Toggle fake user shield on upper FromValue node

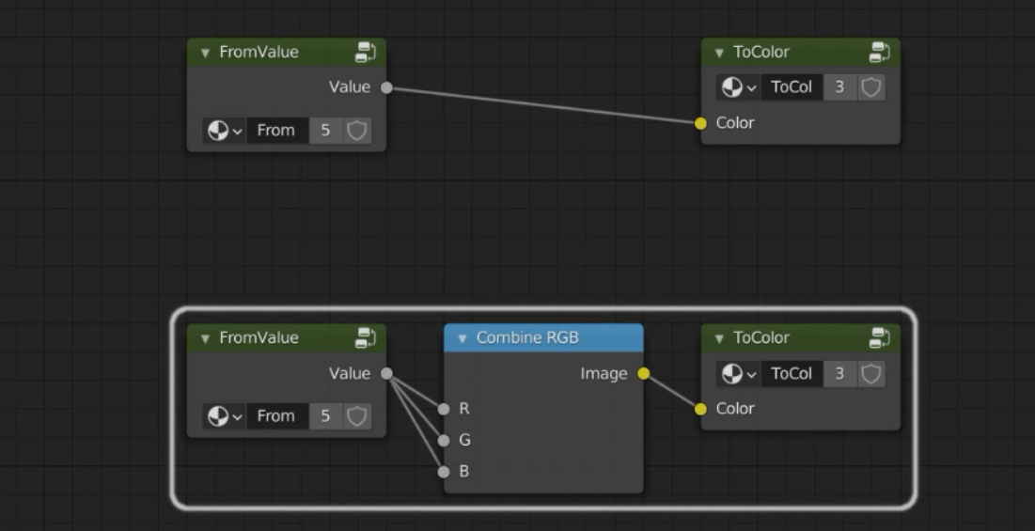357,131
